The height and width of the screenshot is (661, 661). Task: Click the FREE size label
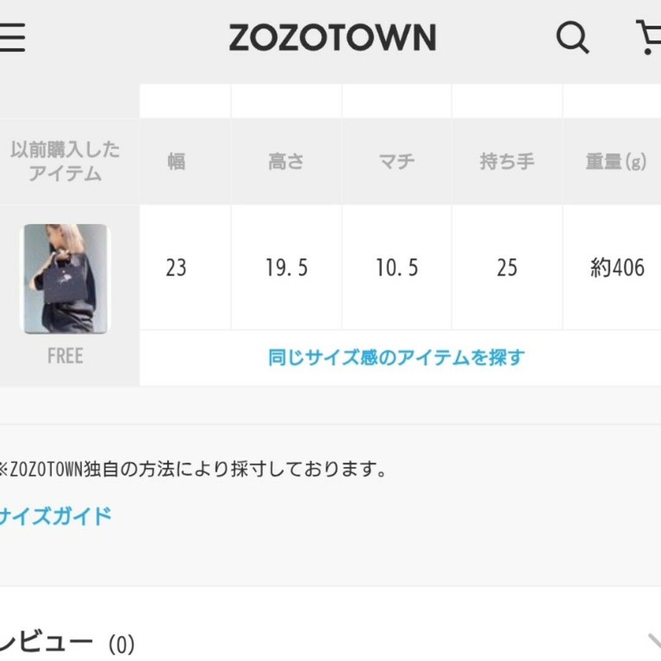(65, 356)
